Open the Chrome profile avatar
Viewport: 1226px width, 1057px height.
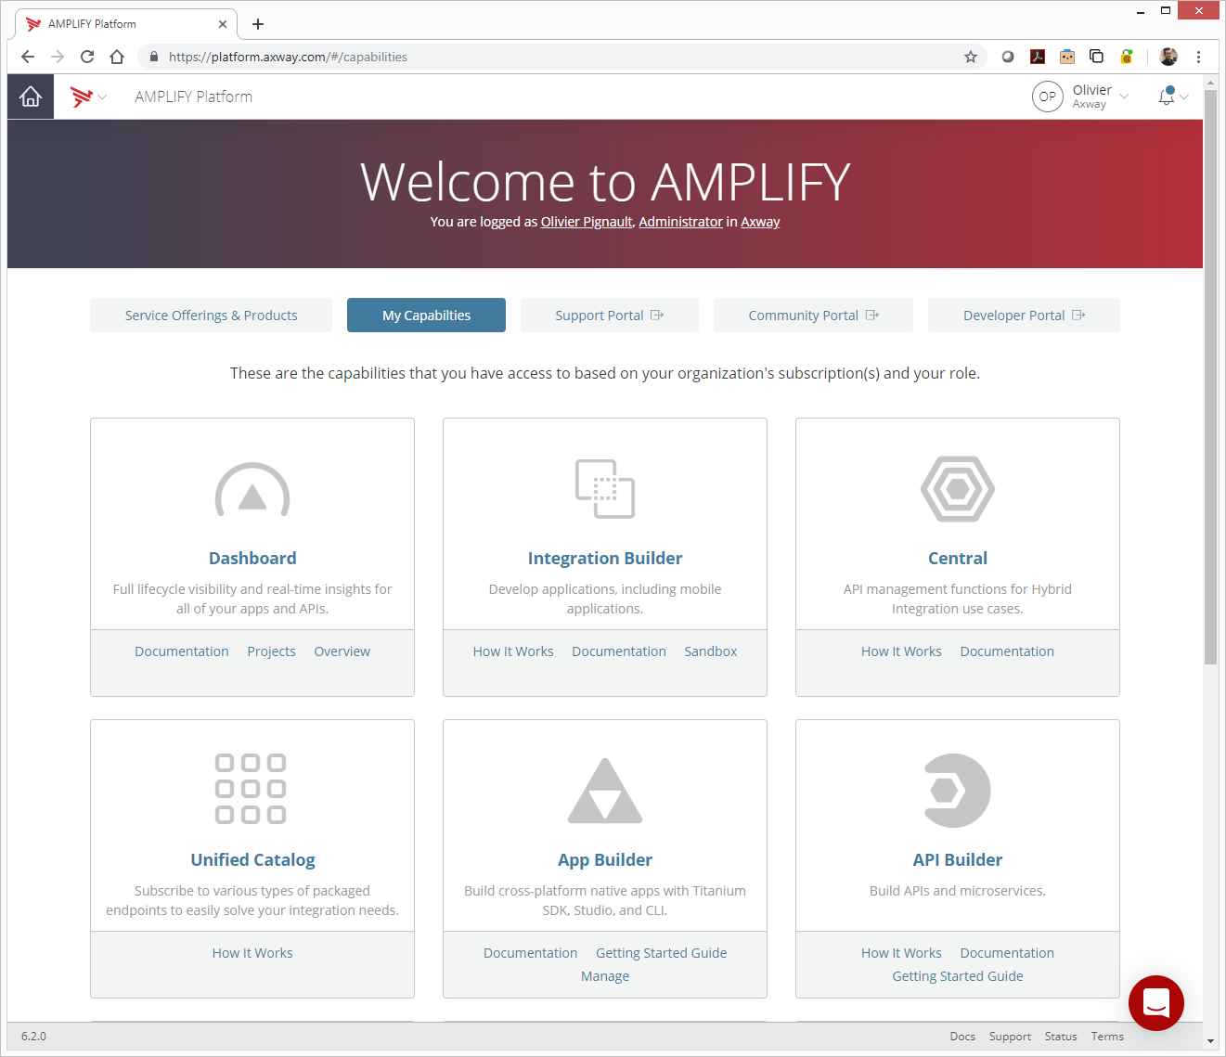click(x=1168, y=57)
